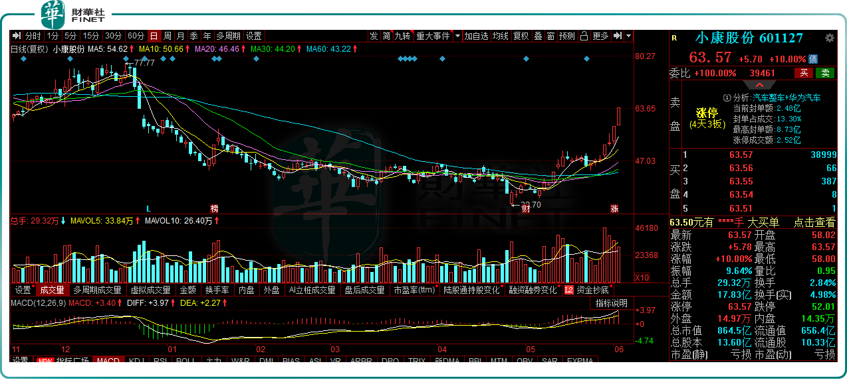Click the settings gear beside 小康股份 601127

coord(829,38)
